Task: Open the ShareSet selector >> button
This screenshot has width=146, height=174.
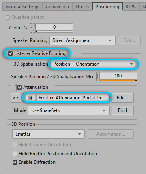Action: click(16, 98)
